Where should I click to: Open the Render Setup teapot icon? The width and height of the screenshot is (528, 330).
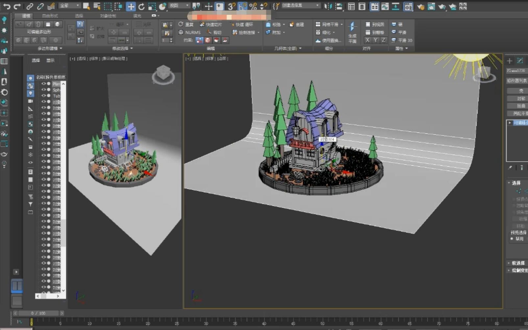(420, 6)
